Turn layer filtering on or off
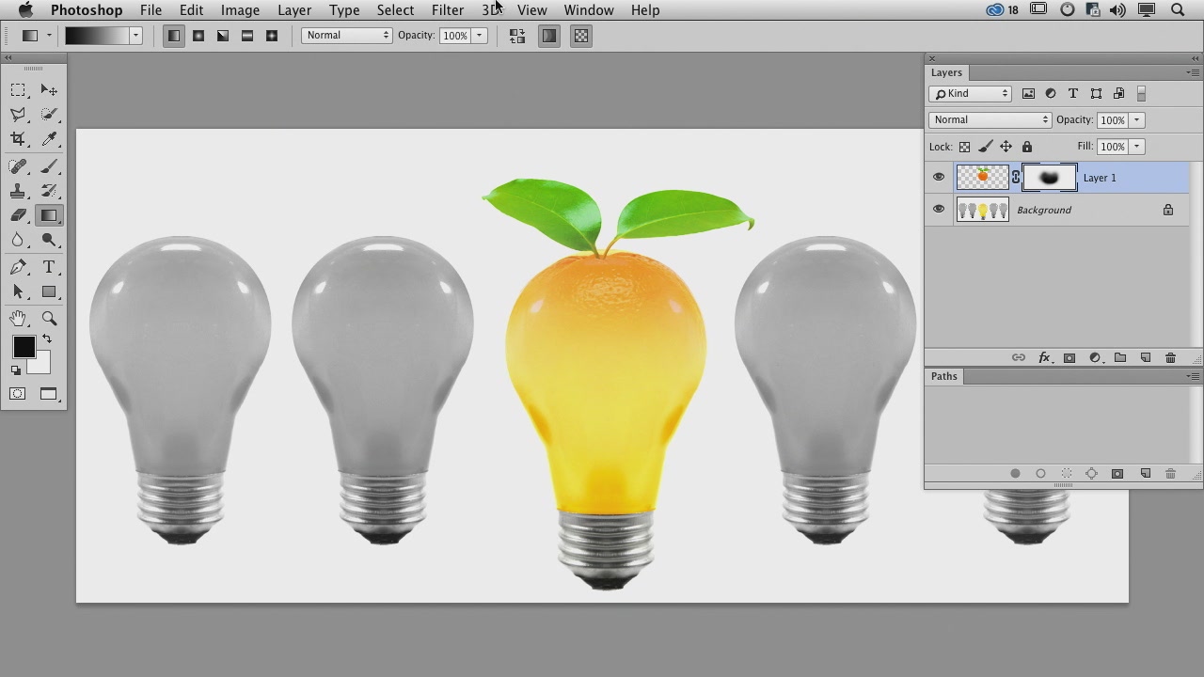The height and width of the screenshot is (677, 1204). click(x=1141, y=93)
